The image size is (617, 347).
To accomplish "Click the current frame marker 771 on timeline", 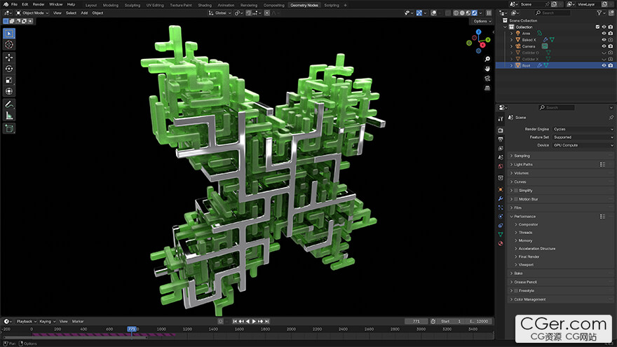I will point(131,328).
